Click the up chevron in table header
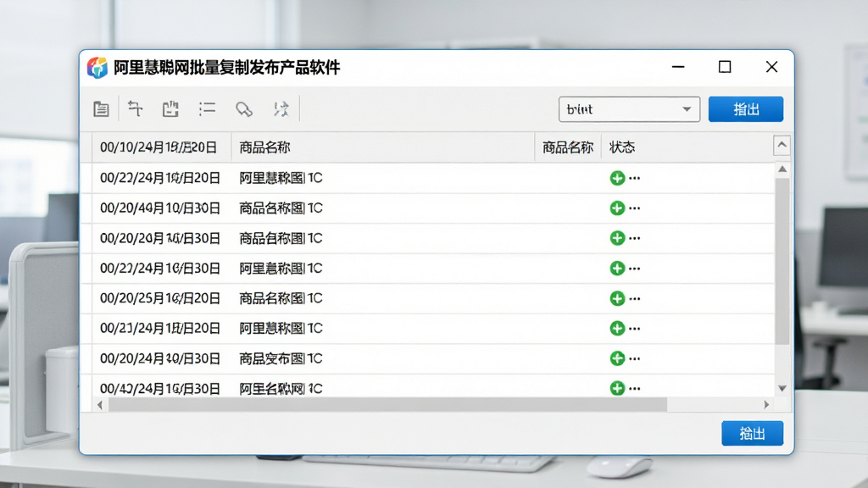The height and width of the screenshot is (488, 868). pos(782,146)
